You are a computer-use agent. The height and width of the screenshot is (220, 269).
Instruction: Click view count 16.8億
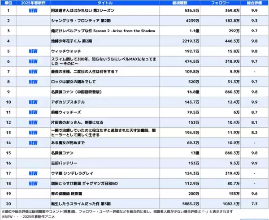(193, 92)
